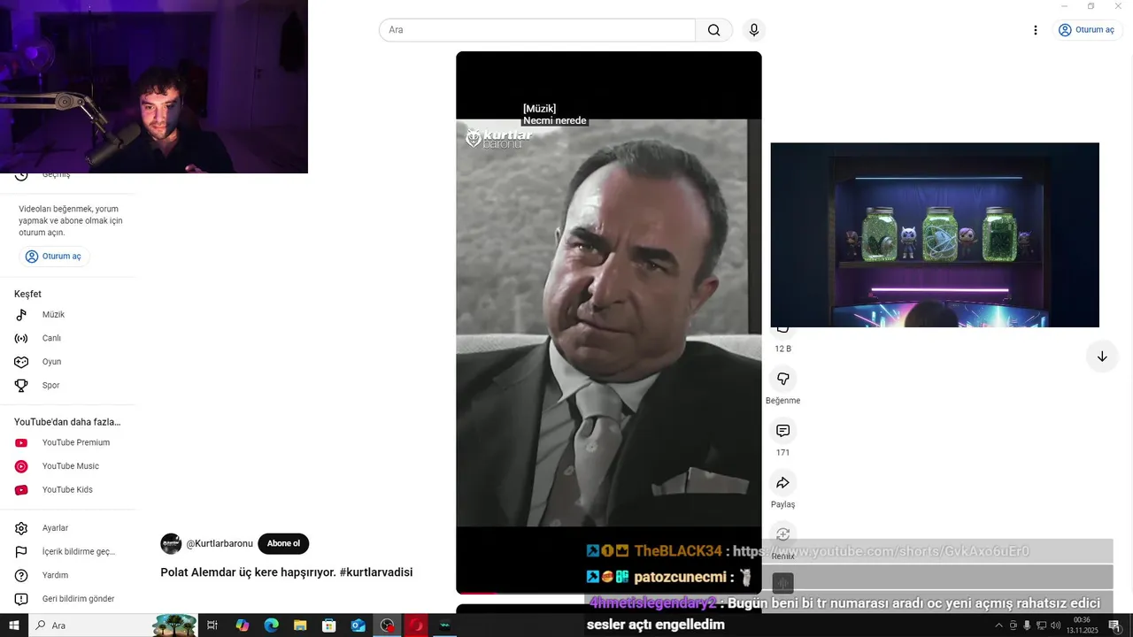This screenshot has width=1133, height=637.
Task: Open the 171 comments panel
Action: [x=783, y=431]
